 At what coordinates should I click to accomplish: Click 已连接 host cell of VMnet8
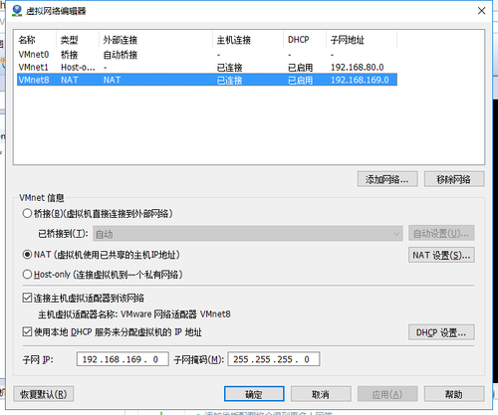pos(229,80)
